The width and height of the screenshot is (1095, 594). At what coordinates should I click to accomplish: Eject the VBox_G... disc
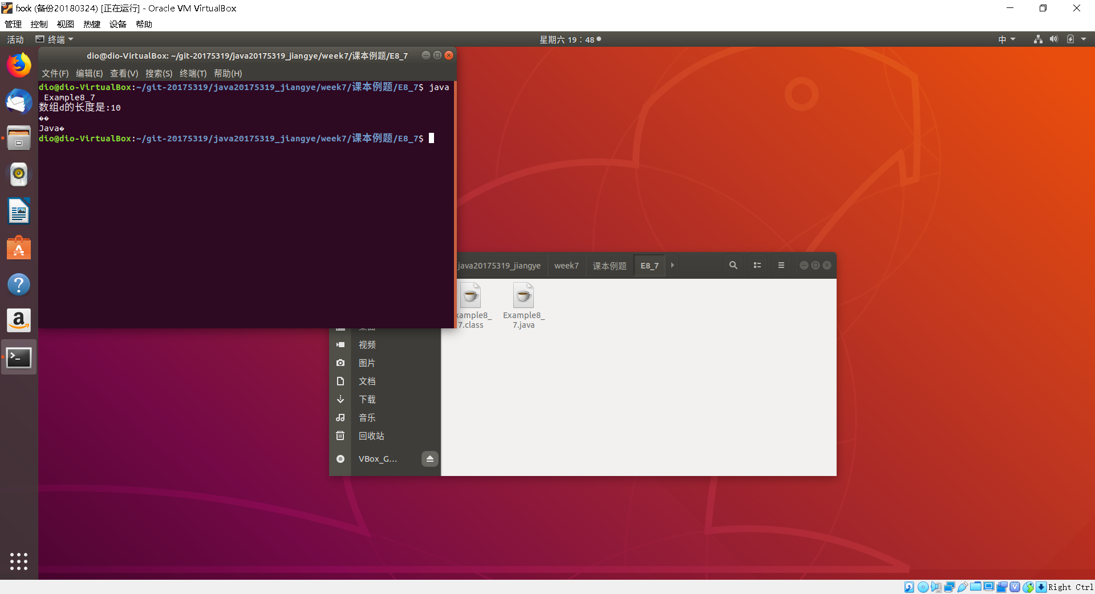(430, 459)
